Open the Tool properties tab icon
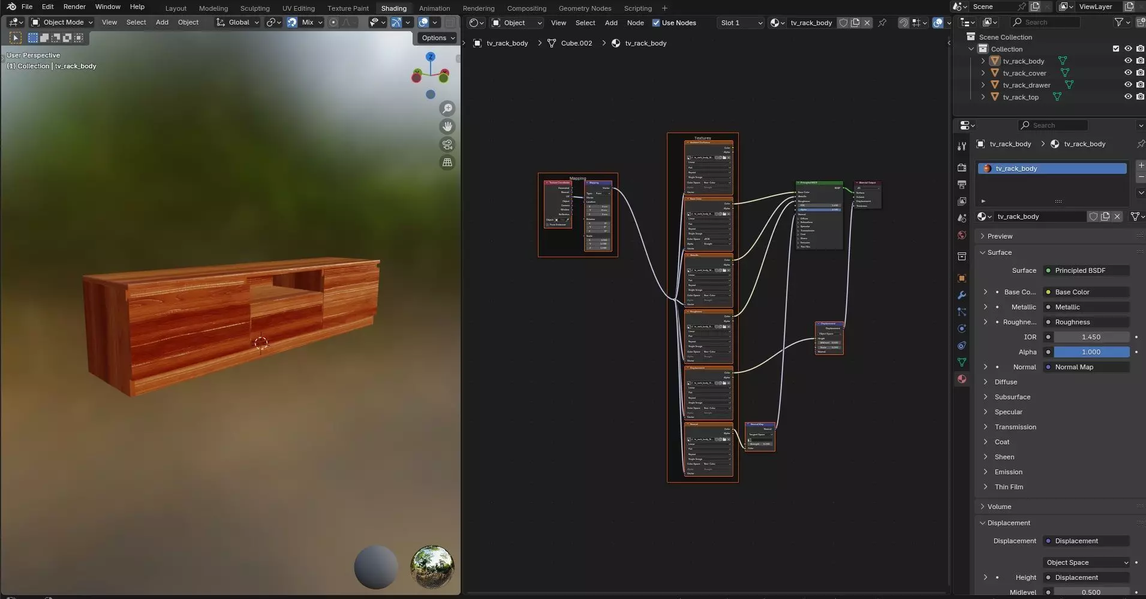This screenshot has height=599, width=1146. (962, 146)
